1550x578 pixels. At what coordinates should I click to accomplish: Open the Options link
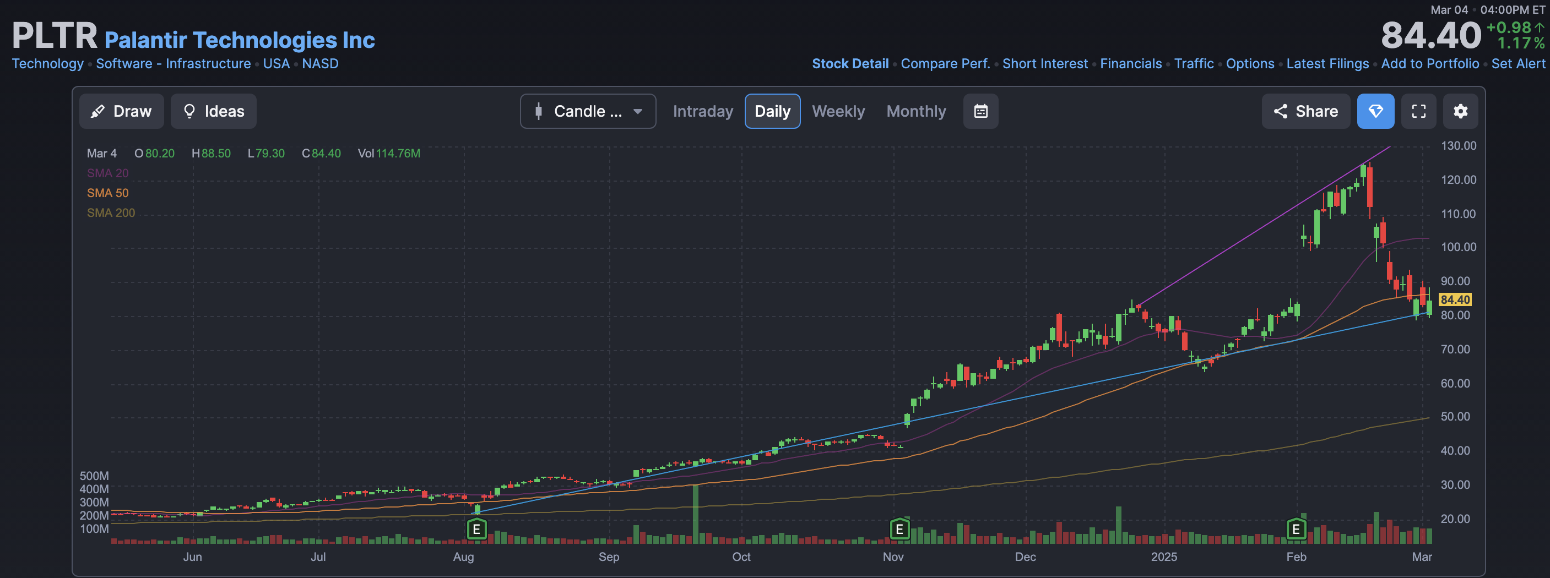[1250, 64]
